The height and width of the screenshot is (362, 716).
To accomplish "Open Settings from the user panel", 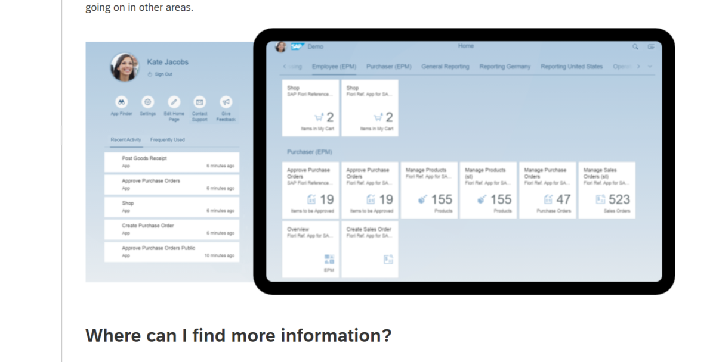I will click(147, 106).
